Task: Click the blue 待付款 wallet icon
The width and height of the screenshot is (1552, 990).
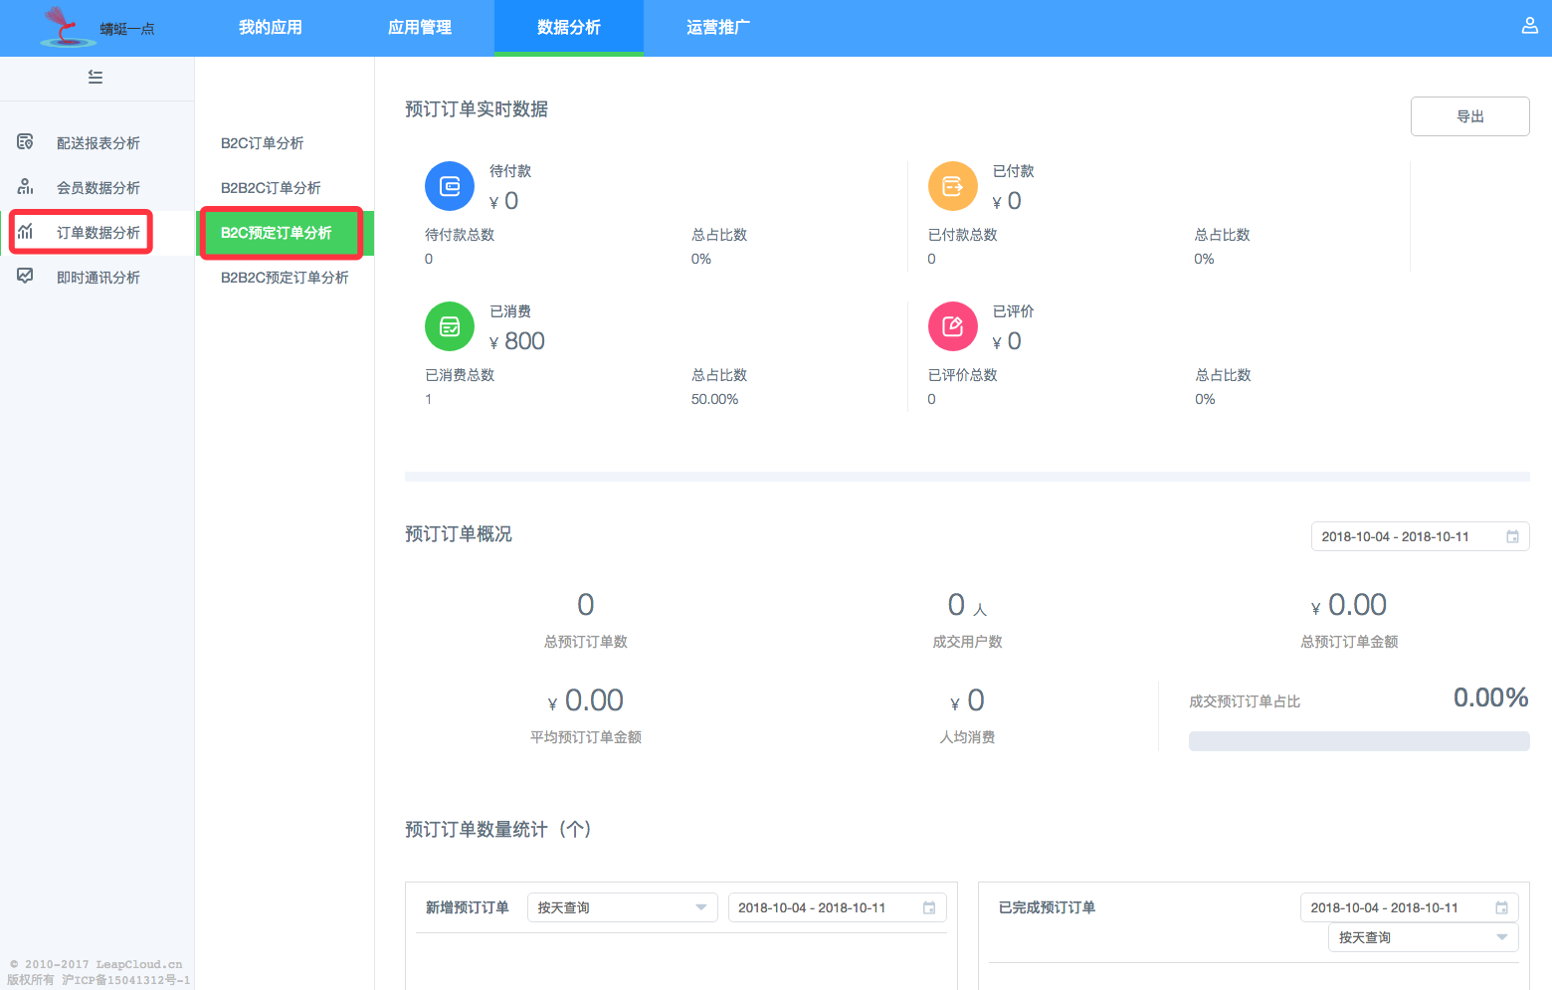Action: [x=450, y=186]
